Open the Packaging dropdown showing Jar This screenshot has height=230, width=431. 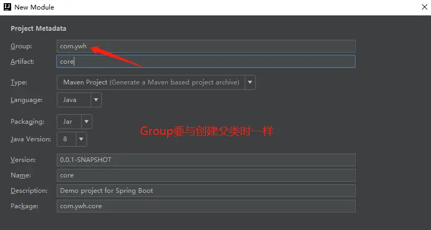[x=74, y=122]
